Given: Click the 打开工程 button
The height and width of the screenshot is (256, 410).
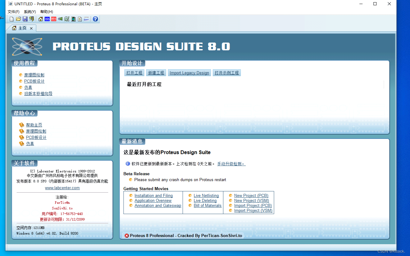Looking at the screenshot, I should pos(134,73).
